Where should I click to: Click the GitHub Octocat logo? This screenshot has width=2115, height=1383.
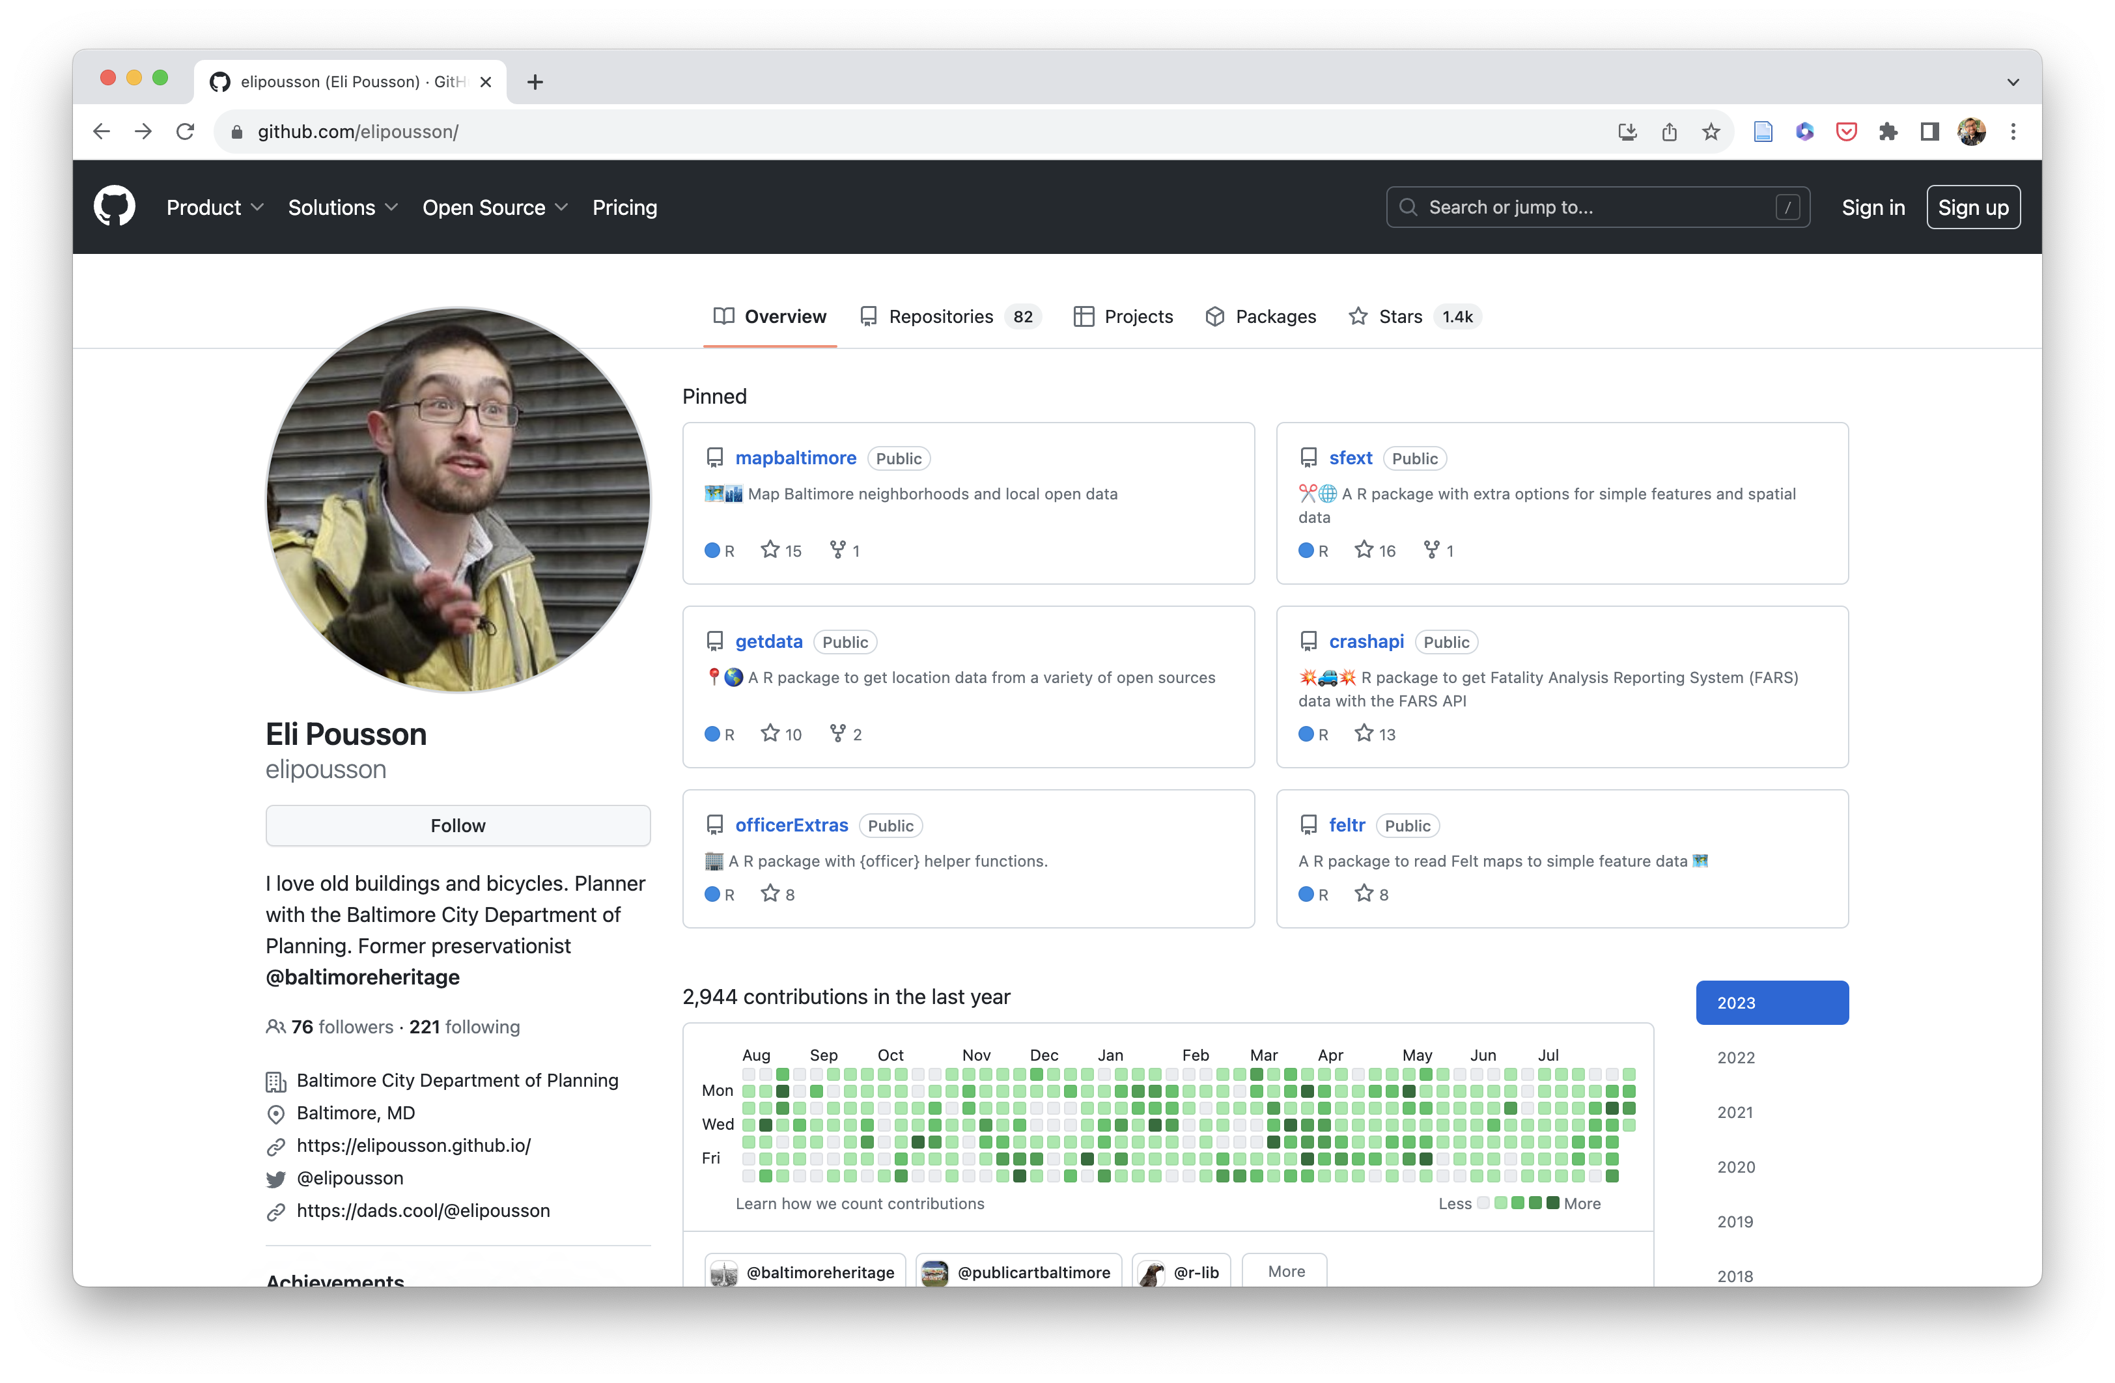pyautogui.click(x=115, y=206)
